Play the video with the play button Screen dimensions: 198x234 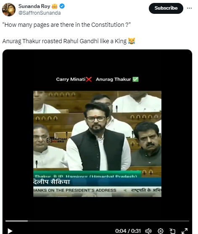tap(10, 231)
